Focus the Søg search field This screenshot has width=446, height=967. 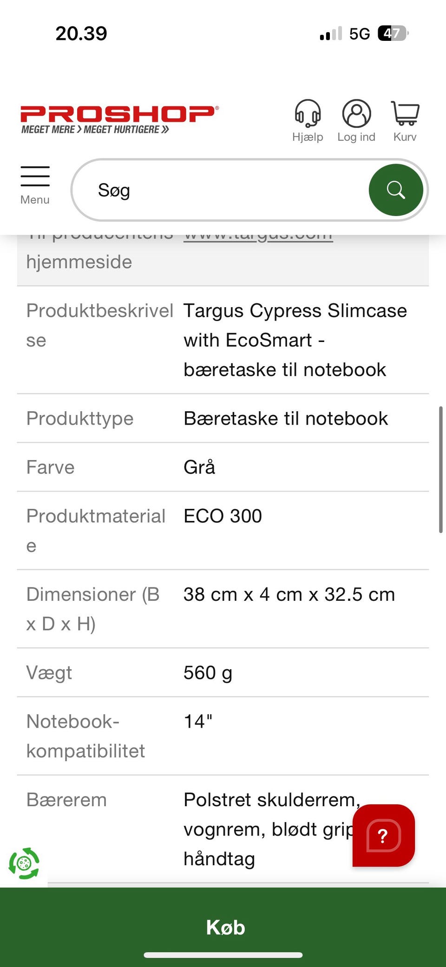click(228, 190)
